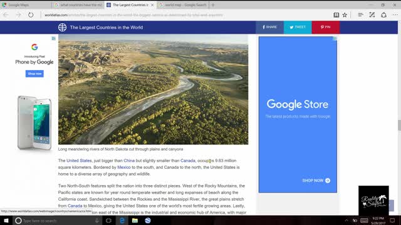
Task: Share article on Facebook
Action: 269,27
